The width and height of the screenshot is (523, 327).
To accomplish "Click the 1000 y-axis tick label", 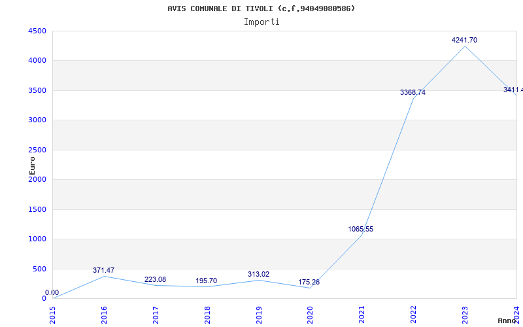I will (37, 239).
